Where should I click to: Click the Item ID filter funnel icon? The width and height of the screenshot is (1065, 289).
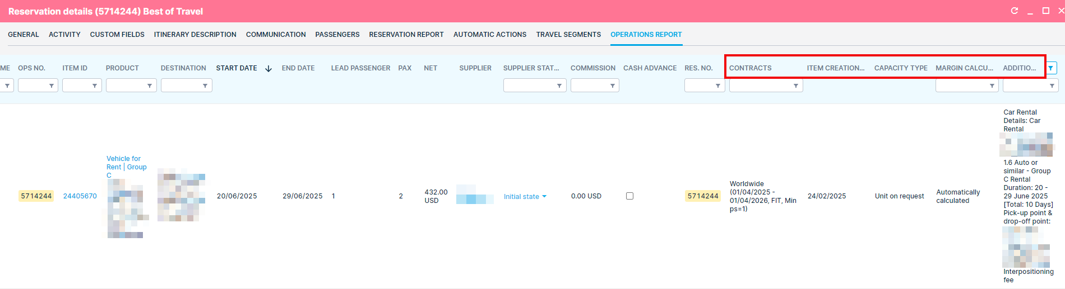coord(95,86)
